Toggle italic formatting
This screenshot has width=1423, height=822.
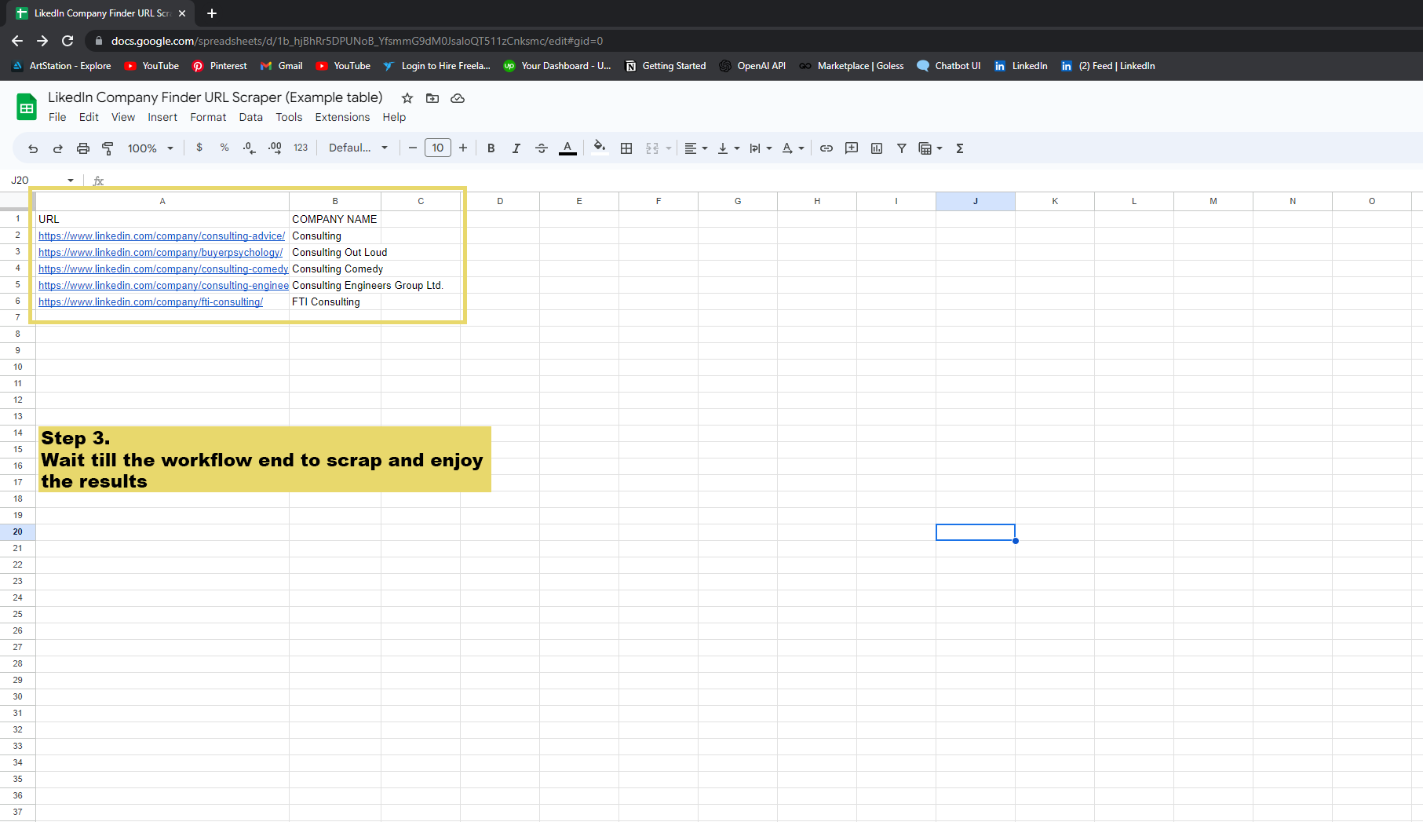(516, 148)
